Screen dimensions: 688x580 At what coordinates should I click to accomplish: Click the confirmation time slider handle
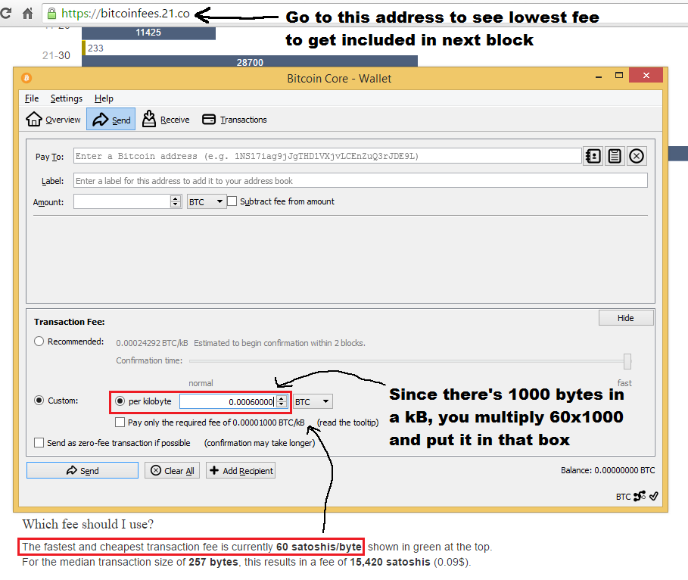[x=627, y=361]
